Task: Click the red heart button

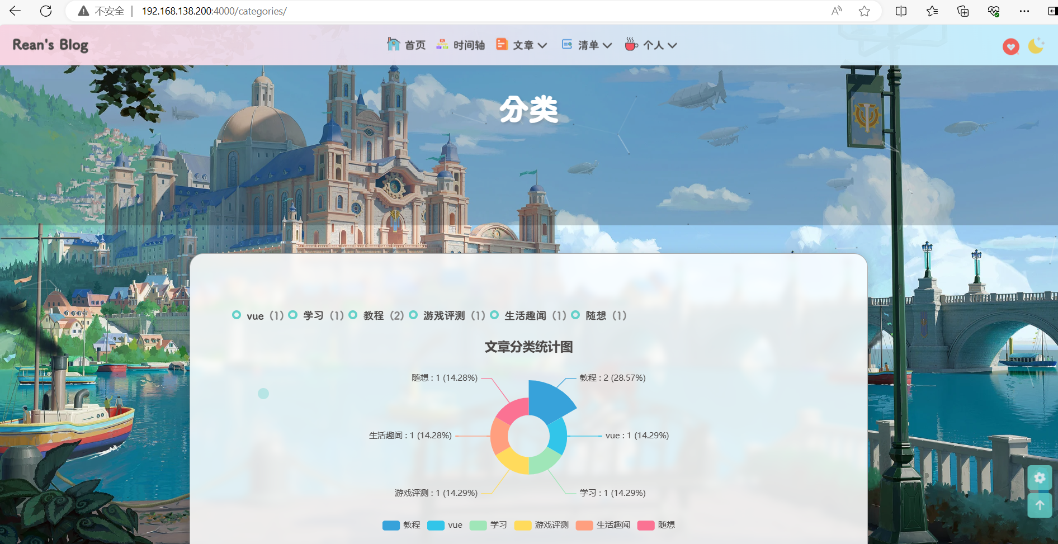Action: 1010,46
